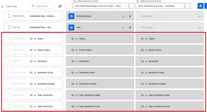Screen dimensions: 207x112
Task: Go to previous data source arrow
Action: click(x=69, y=6)
